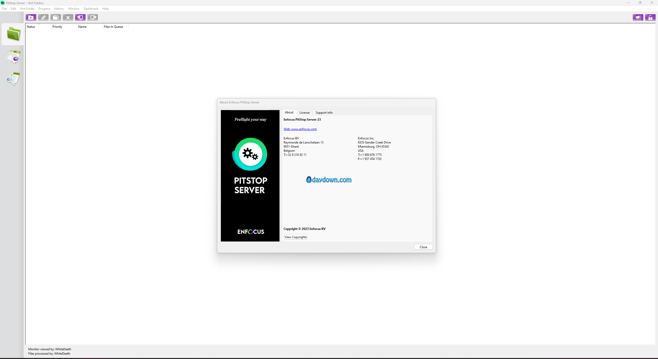
Task: Click the unlock padlock icon
Action: click(x=650, y=17)
